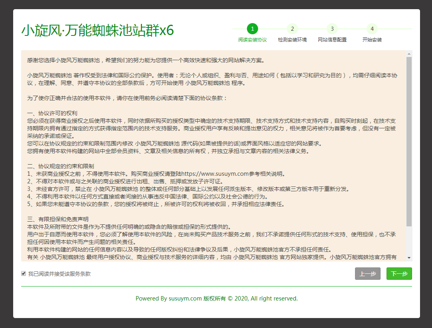Click the agreement text scrollbar thumb
The width and height of the screenshot is (432, 328).
[409, 142]
